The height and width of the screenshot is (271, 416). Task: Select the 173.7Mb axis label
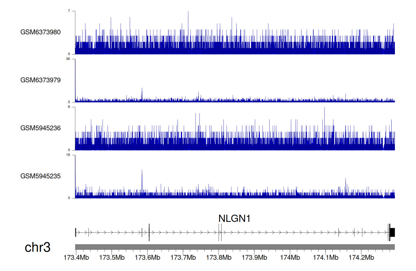click(183, 257)
